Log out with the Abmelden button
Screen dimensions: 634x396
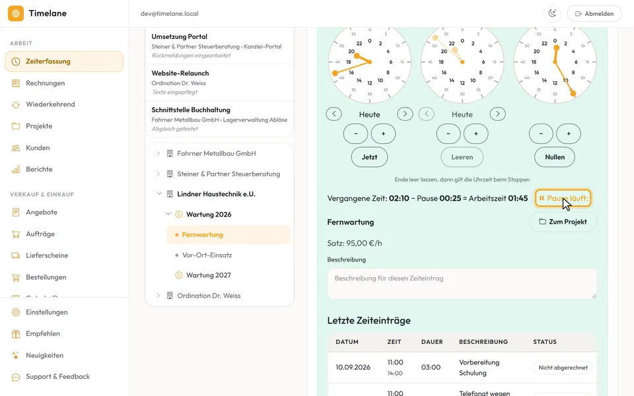click(594, 13)
